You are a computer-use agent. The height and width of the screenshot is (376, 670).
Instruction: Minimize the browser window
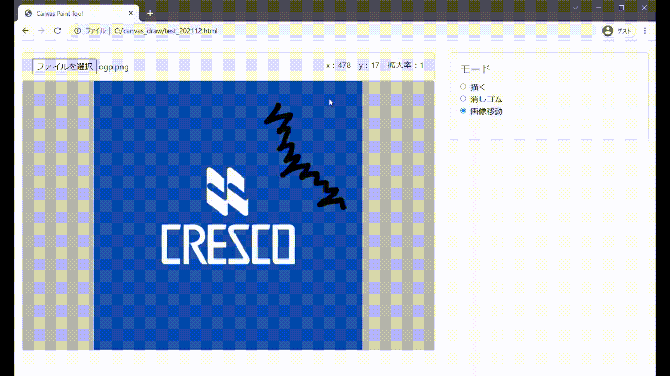[598, 8]
